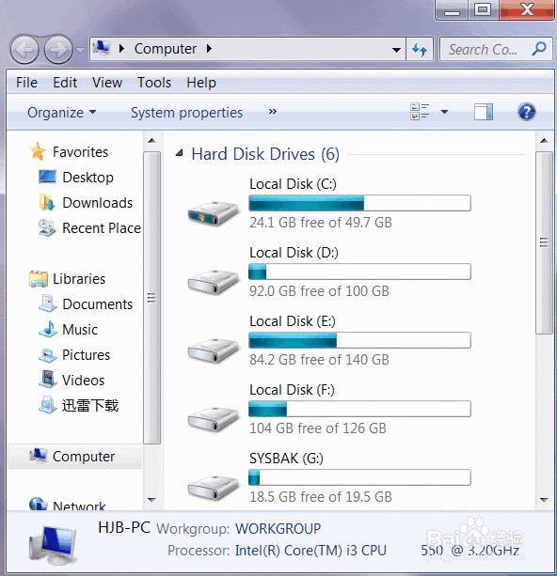This screenshot has width=557, height=576.
Task: Click the Local Disk (F:) usage bar
Action: (359, 409)
